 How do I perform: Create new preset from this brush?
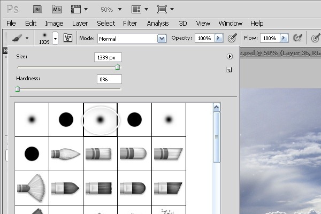(229, 70)
